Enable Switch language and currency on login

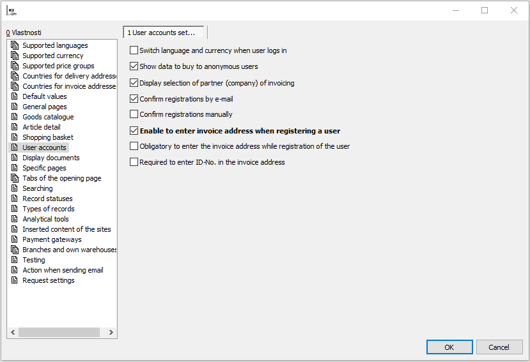[134, 50]
